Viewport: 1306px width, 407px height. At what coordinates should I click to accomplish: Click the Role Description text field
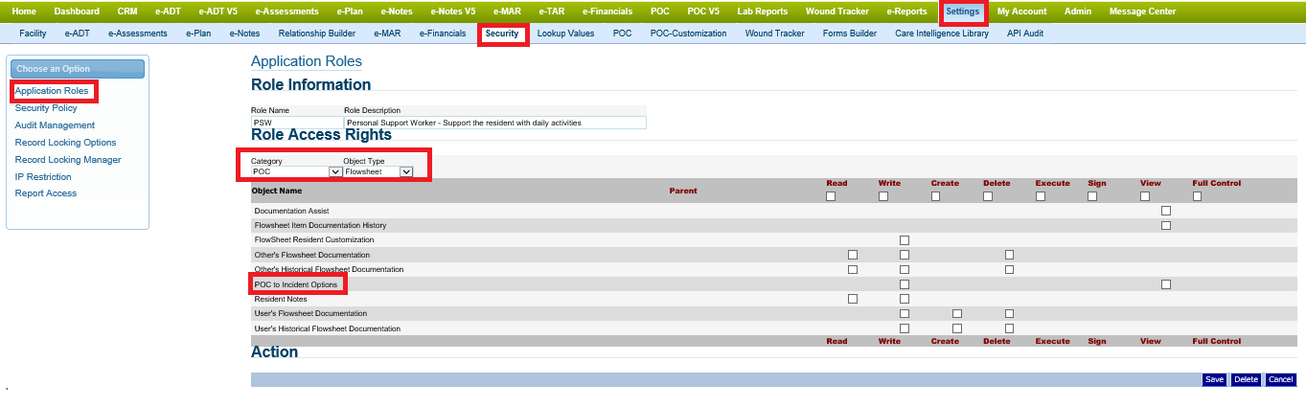tap(494, 123)
